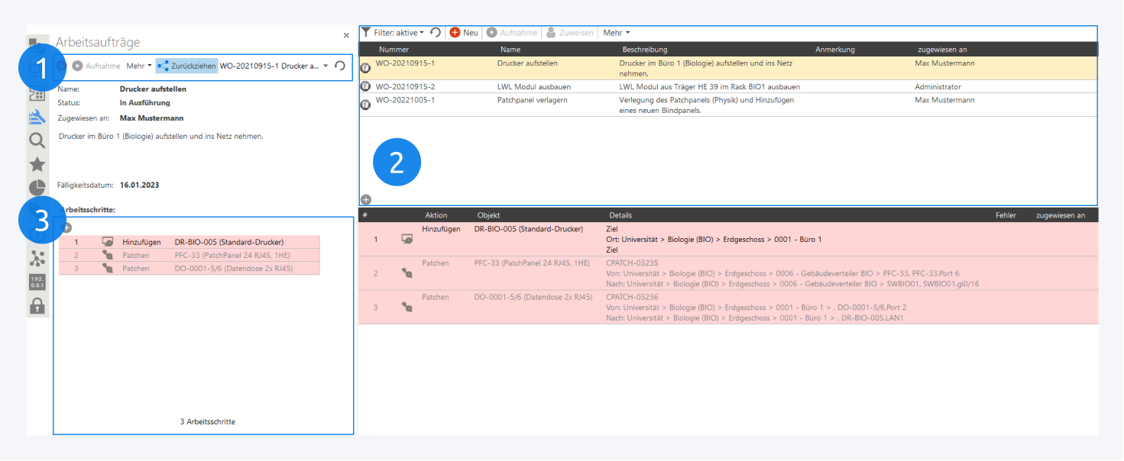Open the work order selector 'WO-20210915-1 Drucker a...'
1124x461 pixels.
coord(274,66)
